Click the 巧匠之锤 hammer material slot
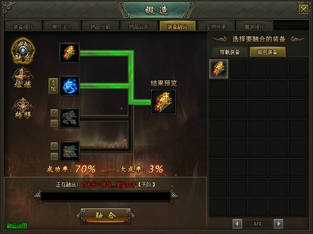 [70, 118]
